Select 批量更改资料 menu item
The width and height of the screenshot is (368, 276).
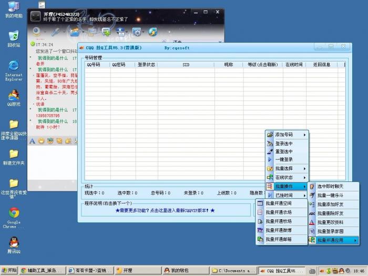(333, 222)
